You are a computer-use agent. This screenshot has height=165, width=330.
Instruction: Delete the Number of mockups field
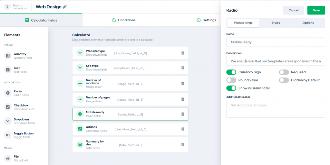pos(183,83)
